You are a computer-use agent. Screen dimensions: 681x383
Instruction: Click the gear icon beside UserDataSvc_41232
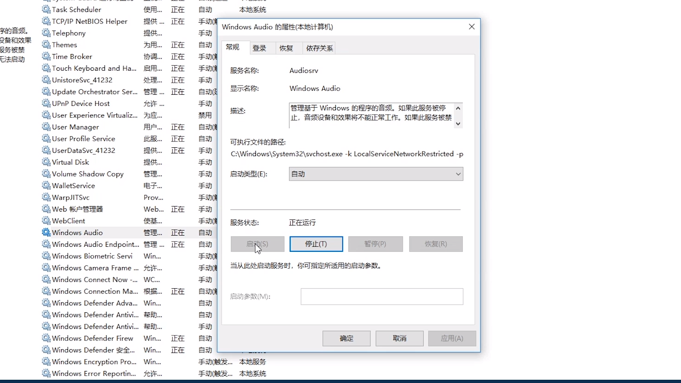point(46,150)
